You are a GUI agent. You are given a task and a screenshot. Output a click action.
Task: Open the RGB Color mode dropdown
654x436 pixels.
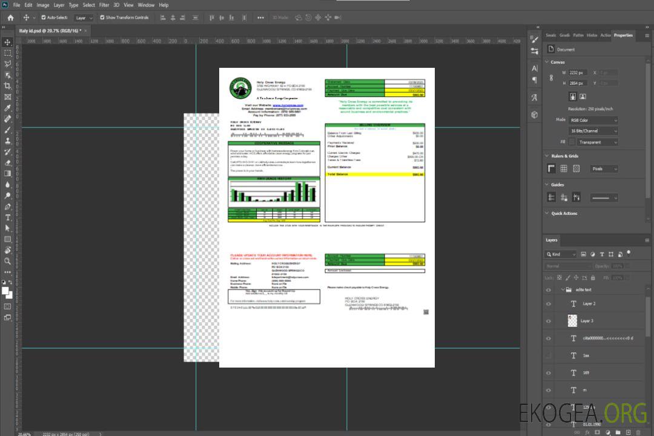[x=593, y=120]
